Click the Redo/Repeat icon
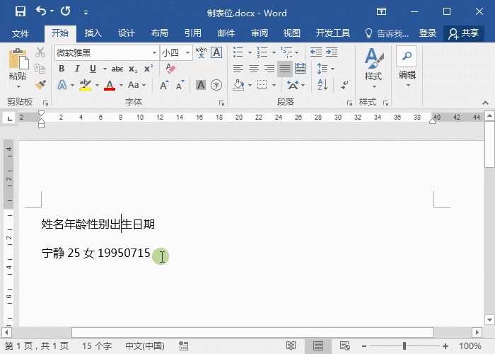495x354 pixels. point(66,11)
